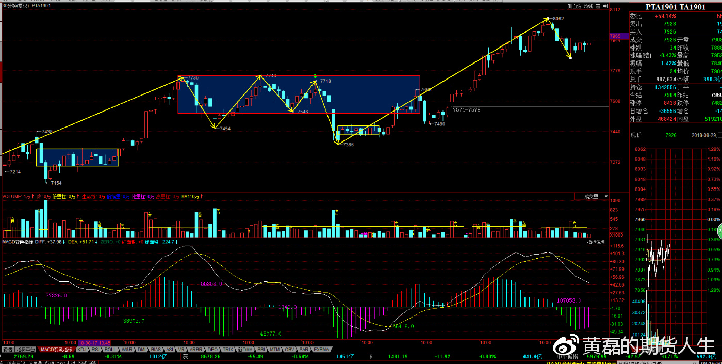Screen dimensions: 722x364
Task: Click the 涨停 value 8438
Action: pyautogui.click(x=670, y=103)
